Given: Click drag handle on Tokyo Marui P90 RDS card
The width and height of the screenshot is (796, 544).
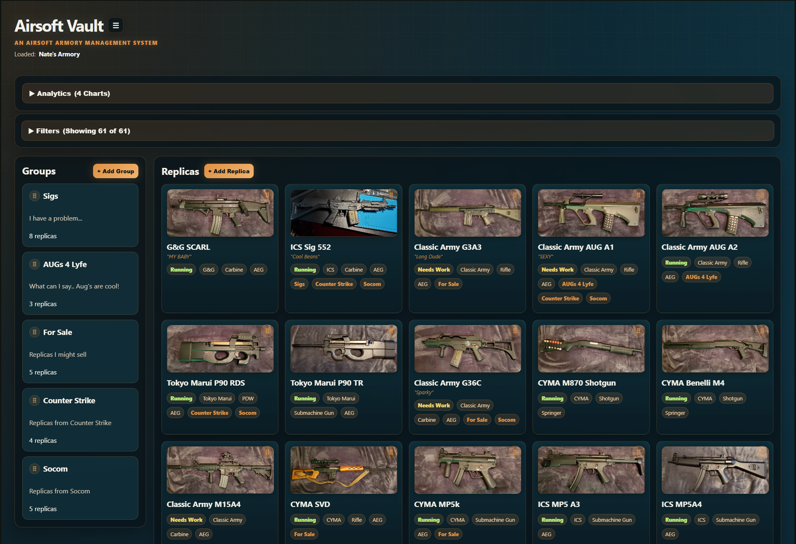Looking at the screenshot, I should (x=267, y=331).
